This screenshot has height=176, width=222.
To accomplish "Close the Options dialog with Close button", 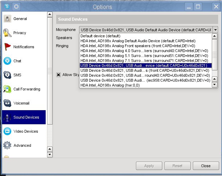I will [x=206, y=166].
